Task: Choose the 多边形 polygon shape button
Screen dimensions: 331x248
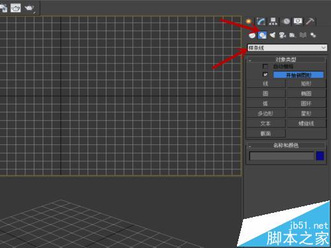Action: pos(265,114)
